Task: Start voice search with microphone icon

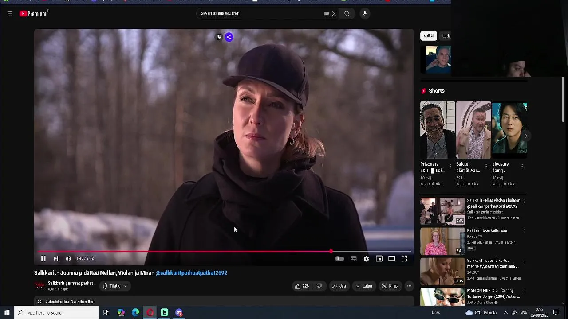Action: pyautogui.click(x=365, y=13)
